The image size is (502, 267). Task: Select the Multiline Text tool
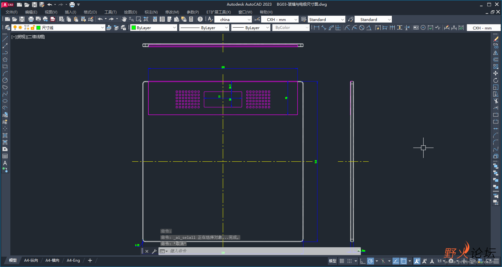(x=5, y=163)
